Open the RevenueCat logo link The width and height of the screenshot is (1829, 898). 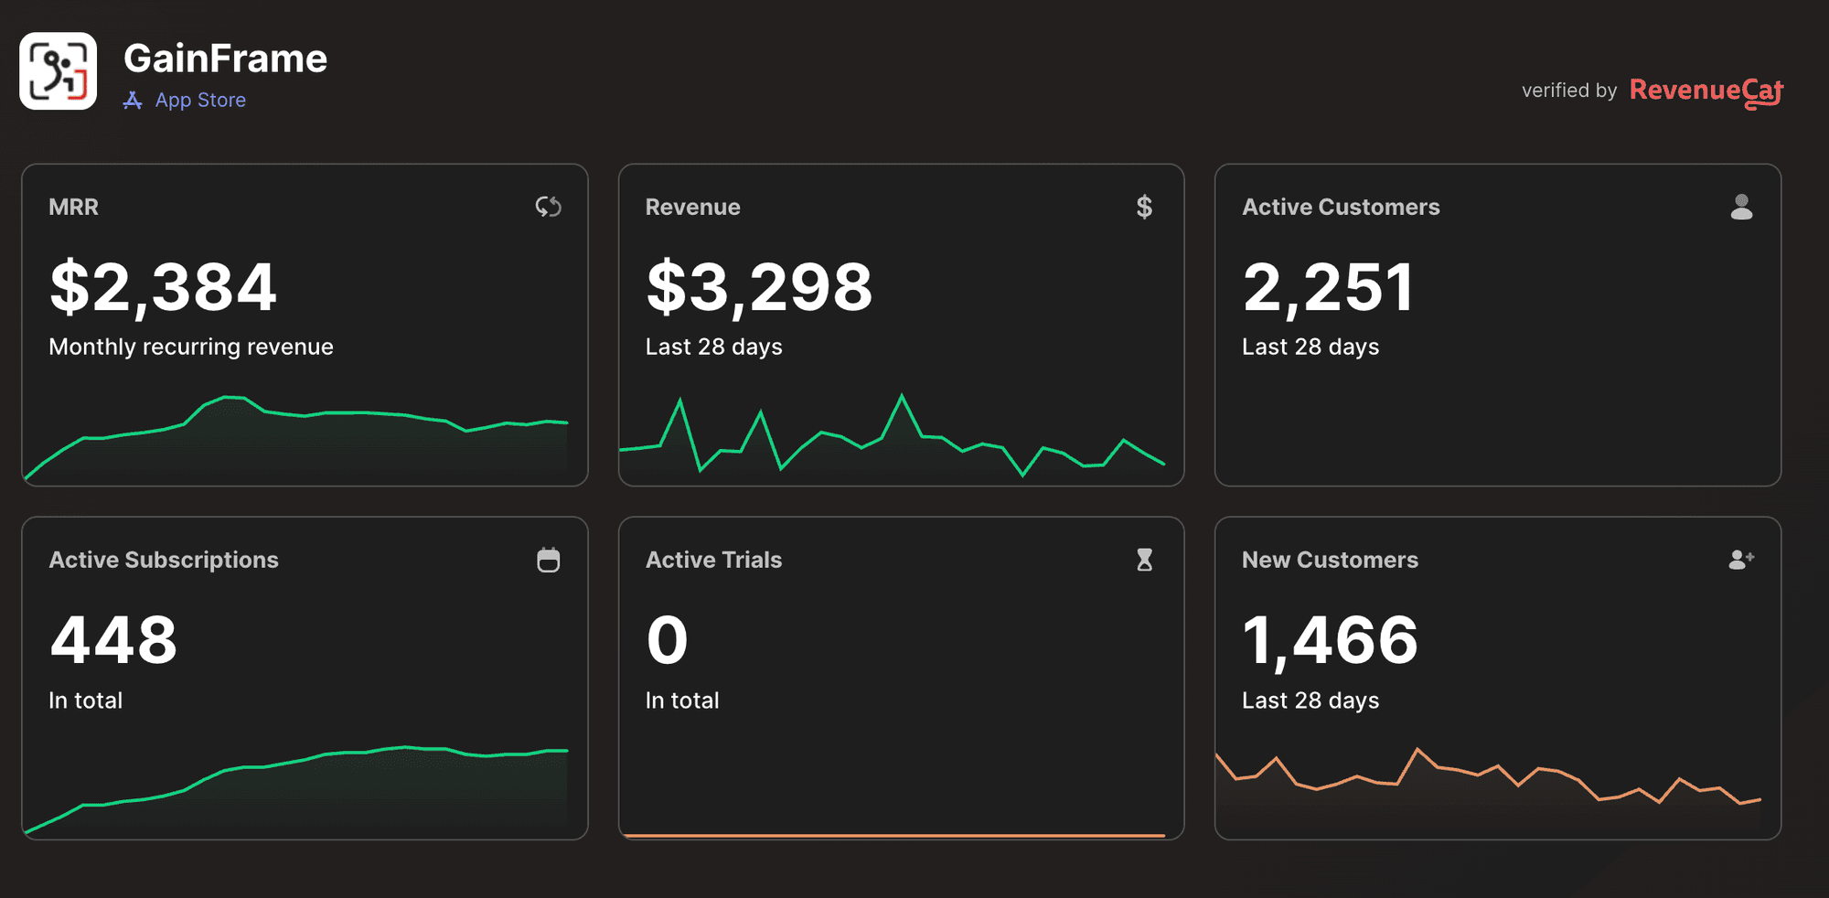[x=1706, y=91]
